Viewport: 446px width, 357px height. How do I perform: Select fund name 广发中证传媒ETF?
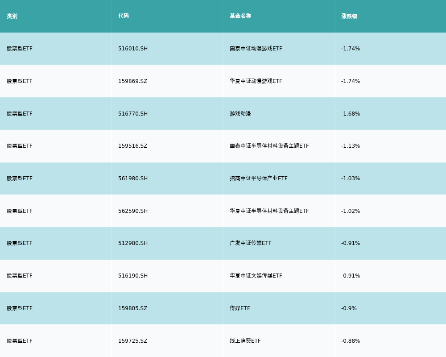[251, 243]
